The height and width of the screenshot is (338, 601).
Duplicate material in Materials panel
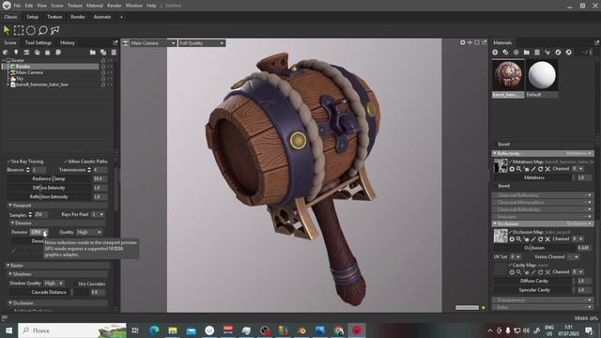click(x=505, y=53)
